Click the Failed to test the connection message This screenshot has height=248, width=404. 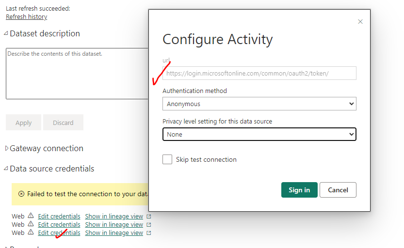(x=88, y=194)
